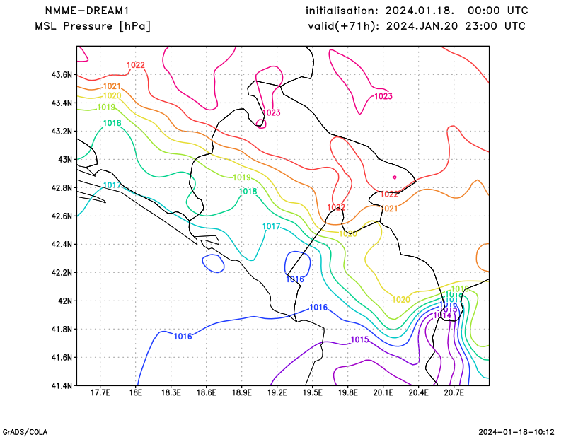This screenshot has width=566, height=437.
Task: Select the 43.2N latitude label
Action: pyautogui.click(x=62, y=131)
